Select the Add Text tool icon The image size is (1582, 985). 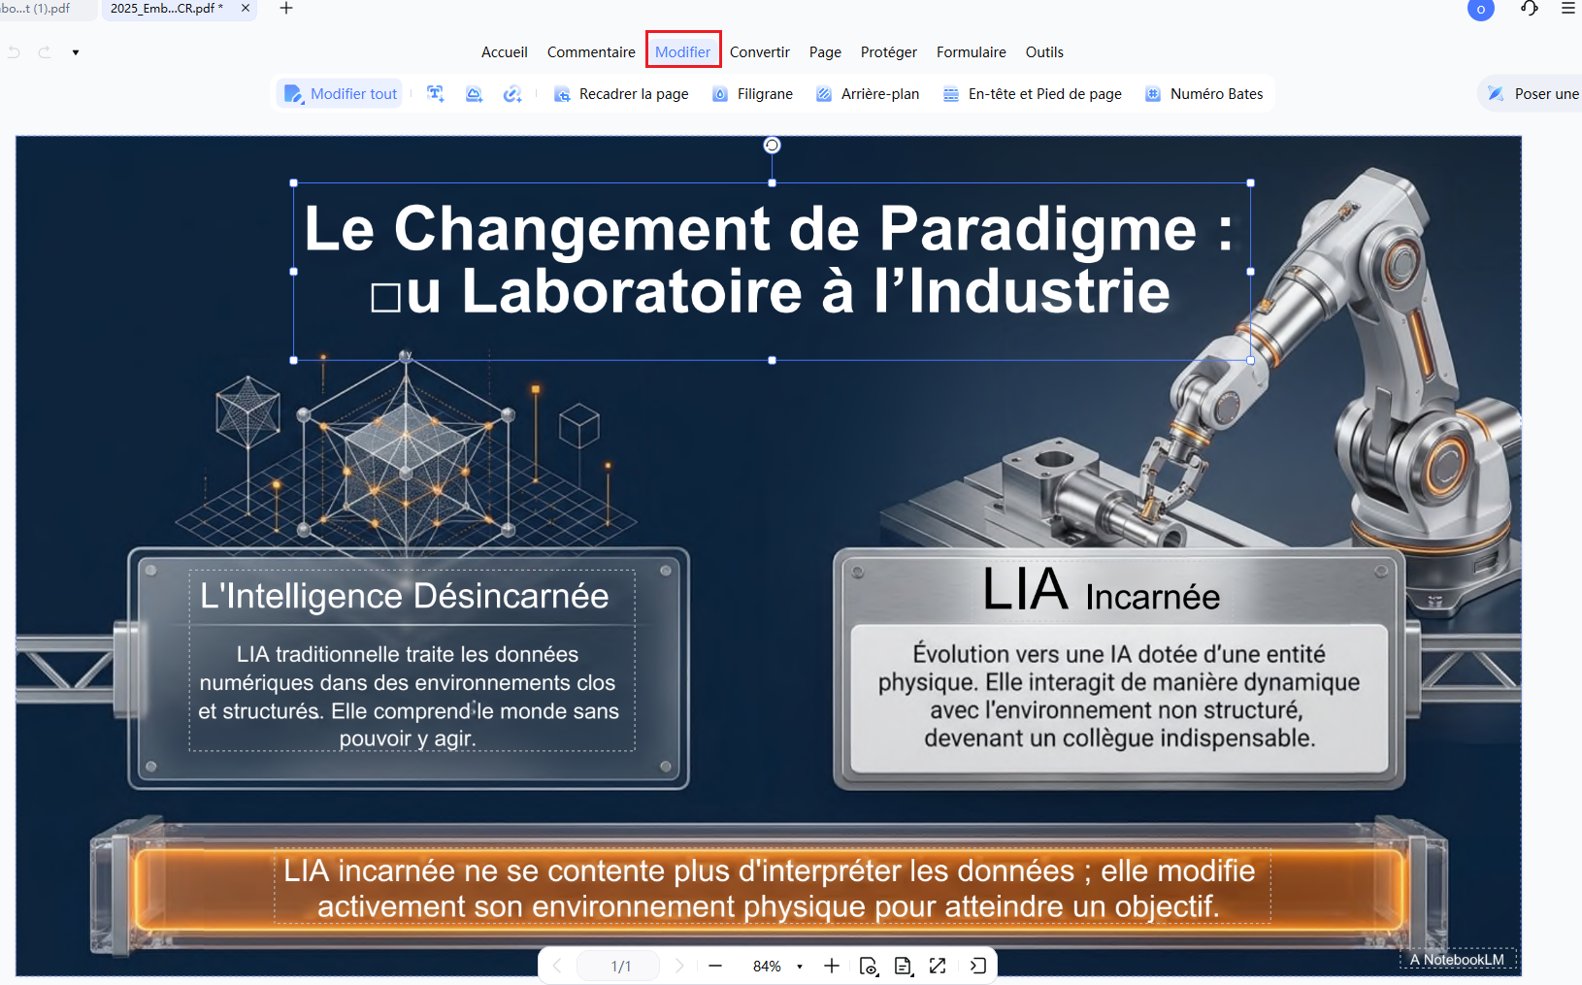(x=436, y=93)
